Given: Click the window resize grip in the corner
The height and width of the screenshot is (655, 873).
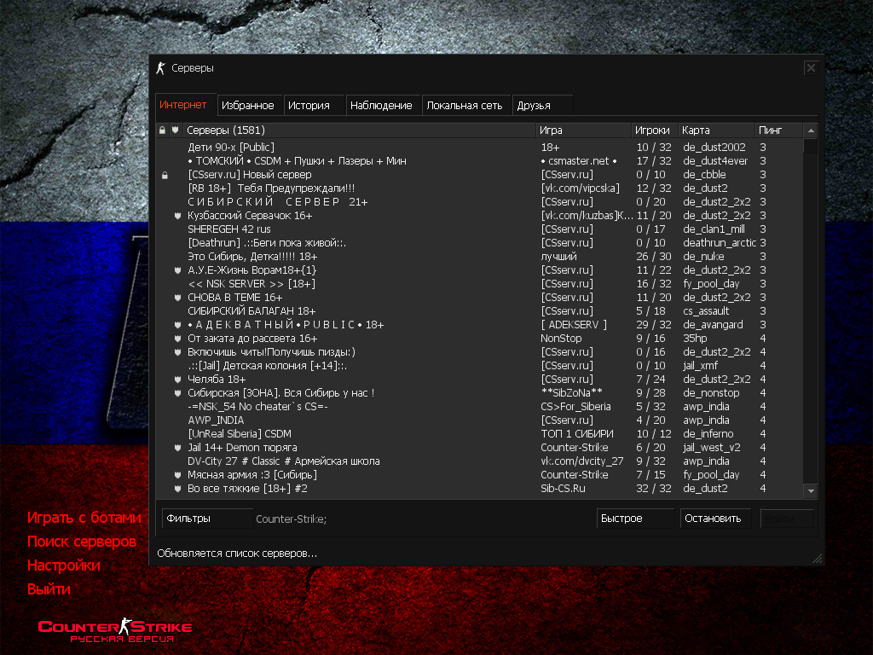Looking at the screenshot, I should pyautogui.click(x=817, y=559).
